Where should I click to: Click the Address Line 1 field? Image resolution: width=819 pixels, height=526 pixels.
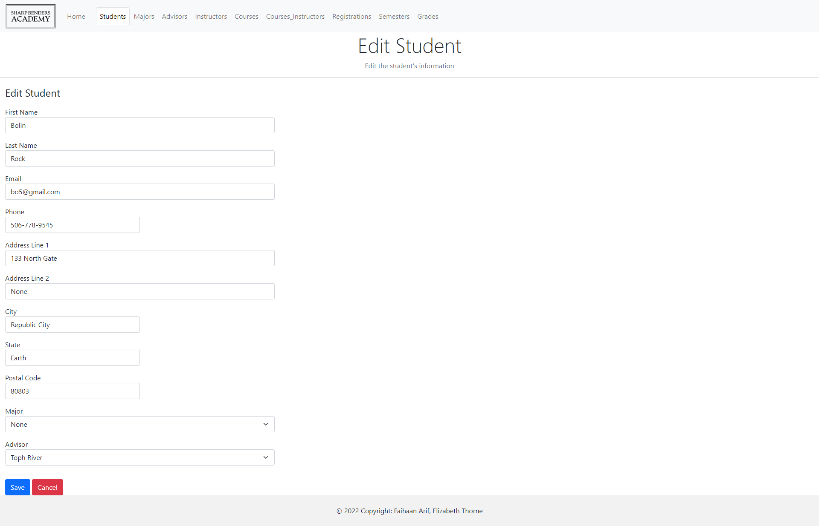point(140,258)
